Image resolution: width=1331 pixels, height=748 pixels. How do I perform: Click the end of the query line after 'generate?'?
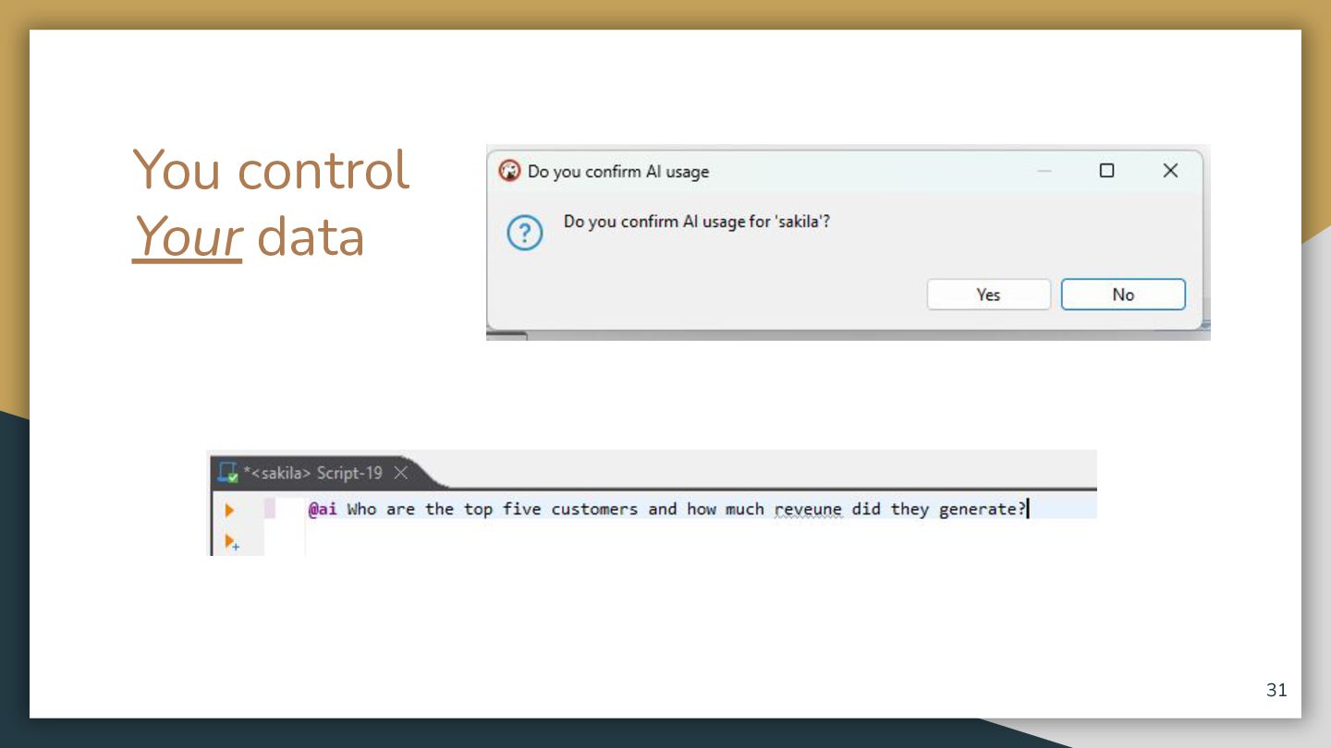click(1028, 510)
